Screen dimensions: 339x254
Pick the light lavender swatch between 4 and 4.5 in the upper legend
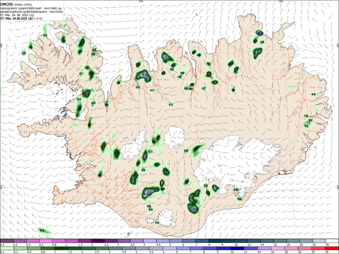point(150,241)
